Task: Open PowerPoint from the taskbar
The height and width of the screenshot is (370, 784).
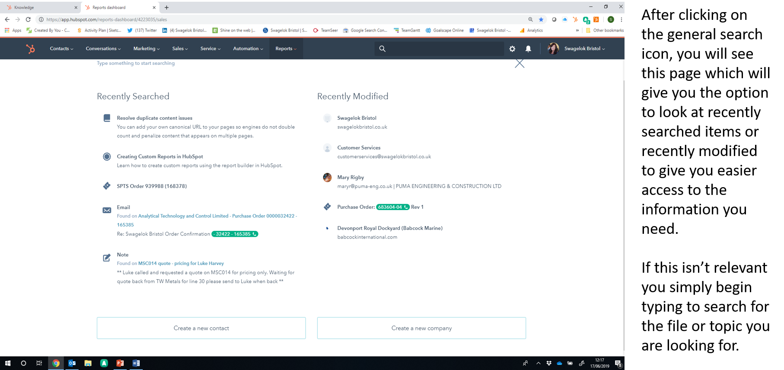Action: coord(120,363)
